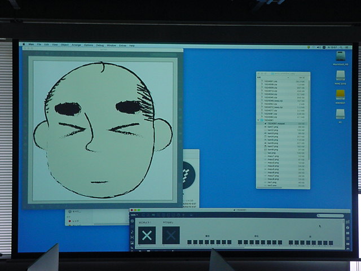The image size is (361, 271).
Task: Open the Video icon in patcher left toolbar
Action: point(132,237)
